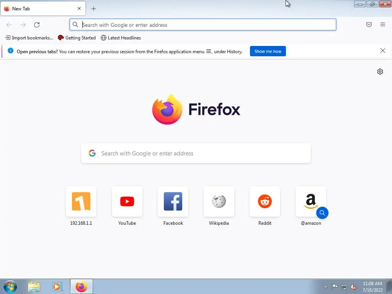
Task: Open Latest Headlines bookmark
Action: coord(121,38)
